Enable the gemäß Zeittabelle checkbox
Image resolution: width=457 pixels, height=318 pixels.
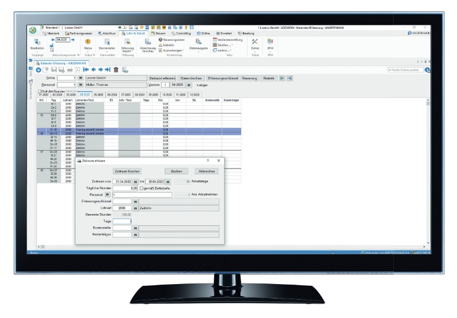[x=142, y=188]
